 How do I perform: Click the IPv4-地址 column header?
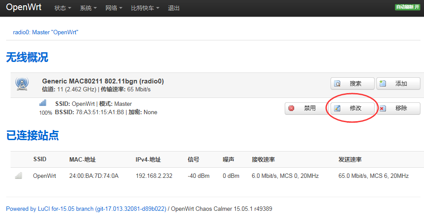coord(148,159)
